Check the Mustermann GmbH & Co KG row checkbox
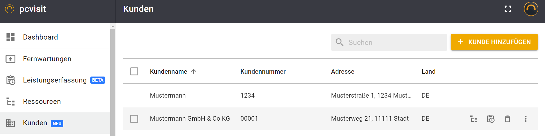The height and width of the screenshot is (136, 545). coord(134,119)
